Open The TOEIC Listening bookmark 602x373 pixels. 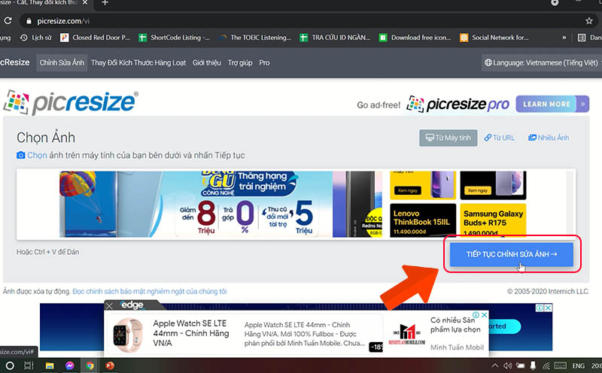(x=255, y=38)
